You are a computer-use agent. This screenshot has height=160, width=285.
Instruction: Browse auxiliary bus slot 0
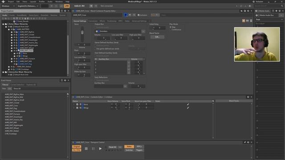(x=129, y=62)
